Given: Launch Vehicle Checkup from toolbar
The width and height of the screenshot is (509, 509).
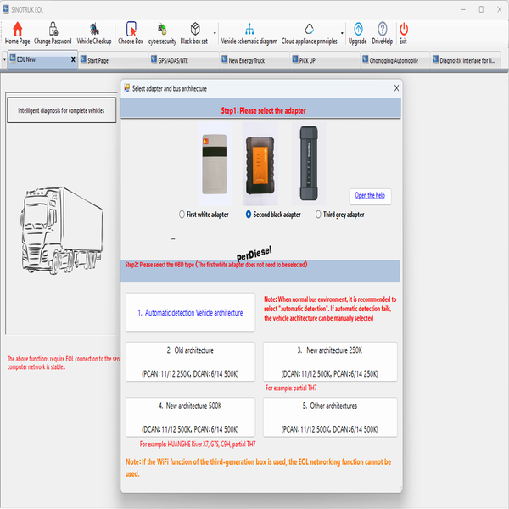Looking at the screenshot, I should click(x=93, y=32).
